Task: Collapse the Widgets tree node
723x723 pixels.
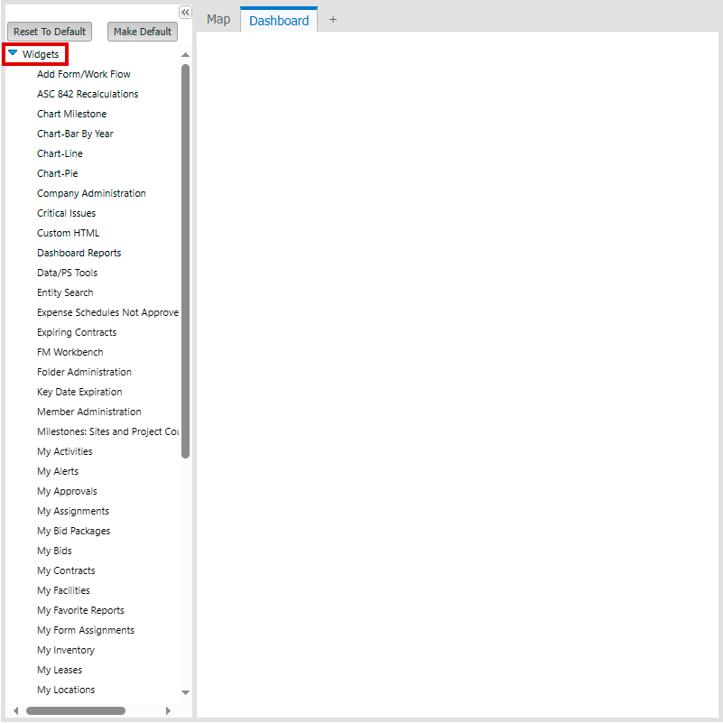Action: pos(13,53)
